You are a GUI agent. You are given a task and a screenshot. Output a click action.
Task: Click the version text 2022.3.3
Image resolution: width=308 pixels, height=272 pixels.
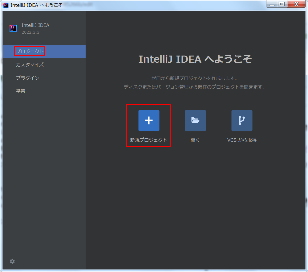point(30,32)
